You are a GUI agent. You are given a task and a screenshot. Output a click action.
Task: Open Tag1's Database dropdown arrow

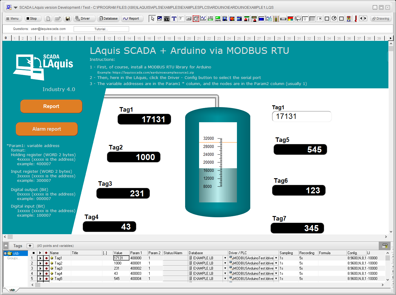(x=225, y=258)
